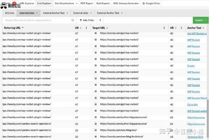Select the Site Visualisations tab label
209x140 pixels.
click(64, 3)
